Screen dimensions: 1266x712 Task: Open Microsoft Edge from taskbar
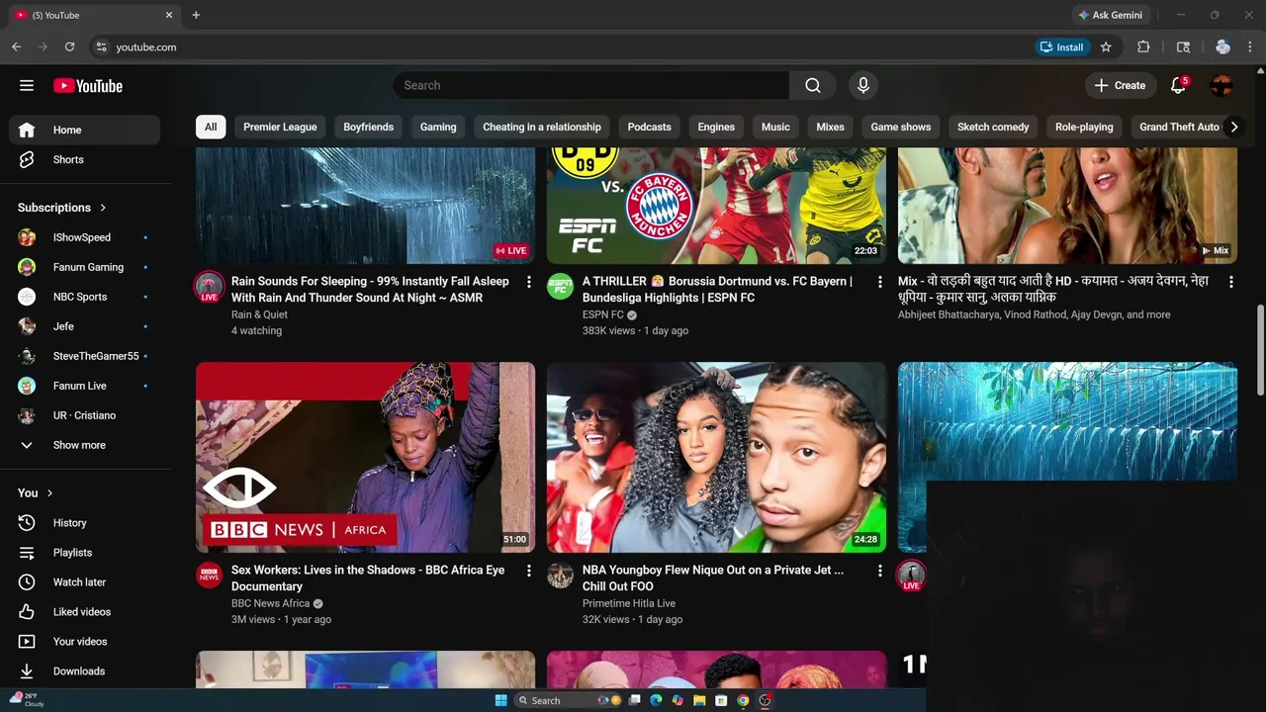pos(656,700)
